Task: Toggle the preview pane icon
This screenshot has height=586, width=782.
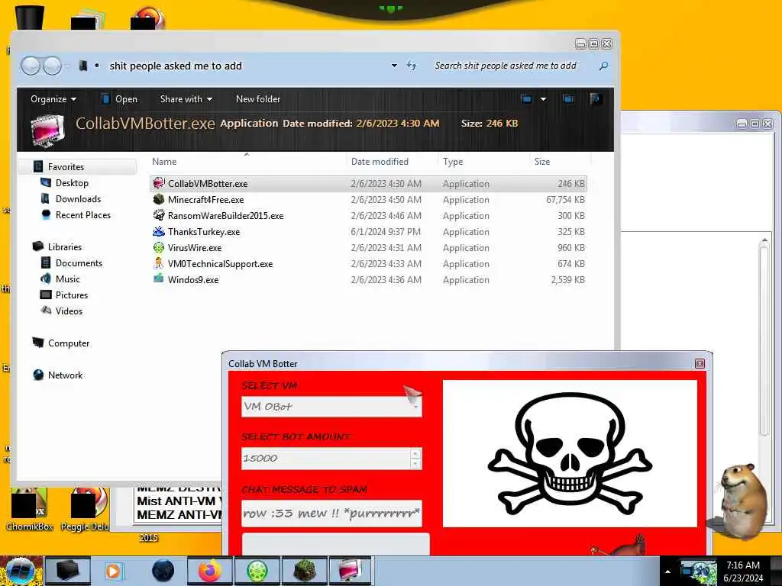Action: [x=568, y=98]
